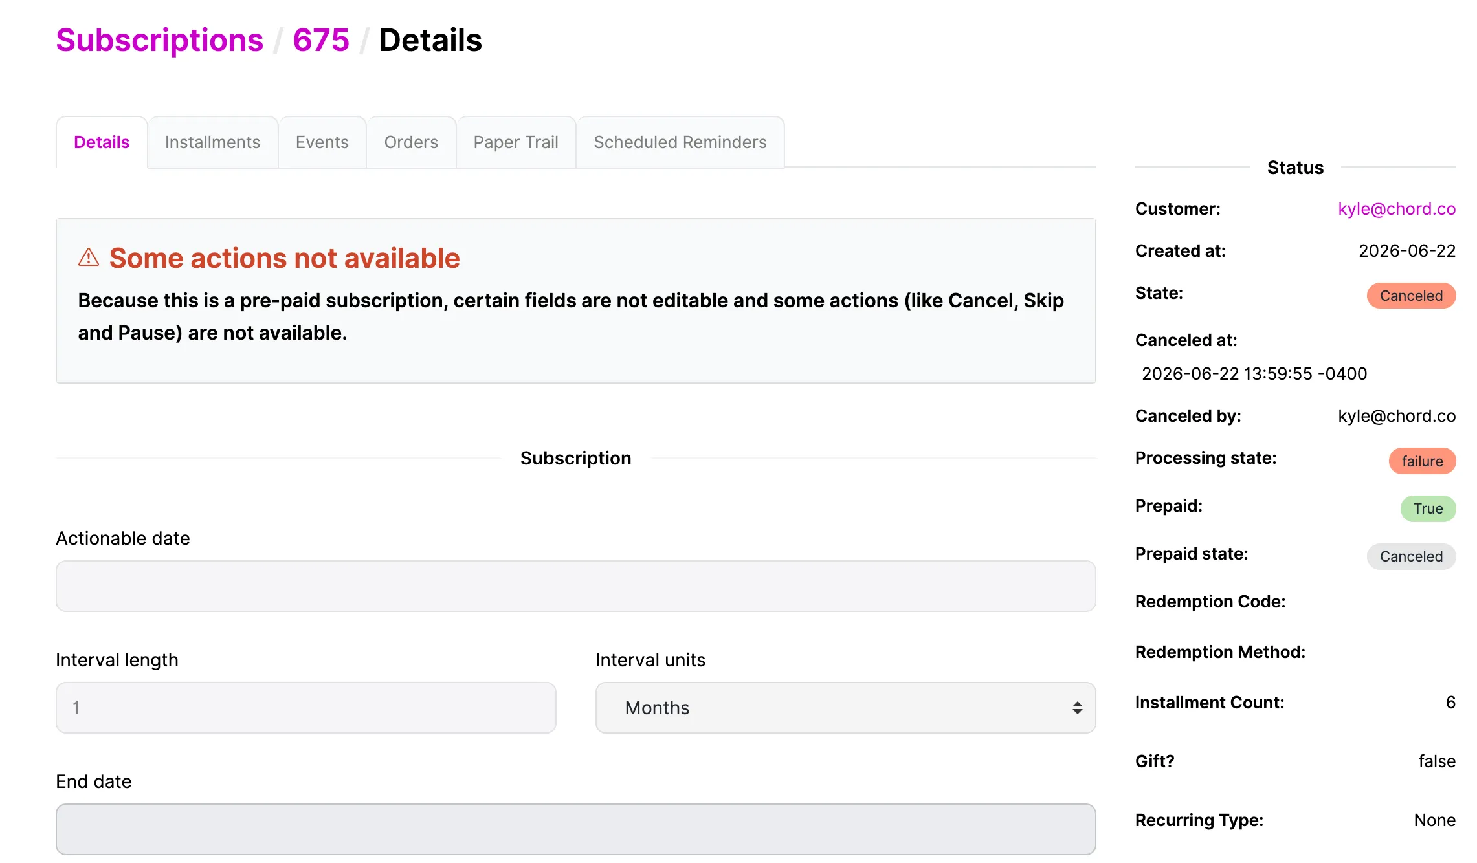Click the Details breadcrumb title
1477x863 pixels.
(x=430, y=40)
